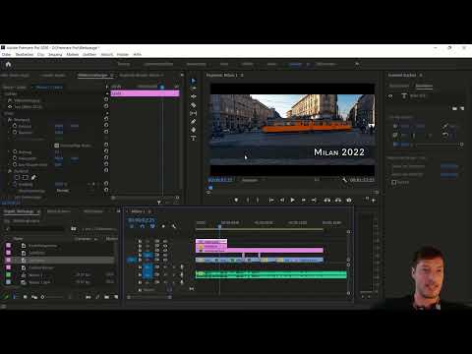Toggle Drehung animation stopwatch
Image resolution: width=472 pixels, height=354 pixels.
point(15,152)
